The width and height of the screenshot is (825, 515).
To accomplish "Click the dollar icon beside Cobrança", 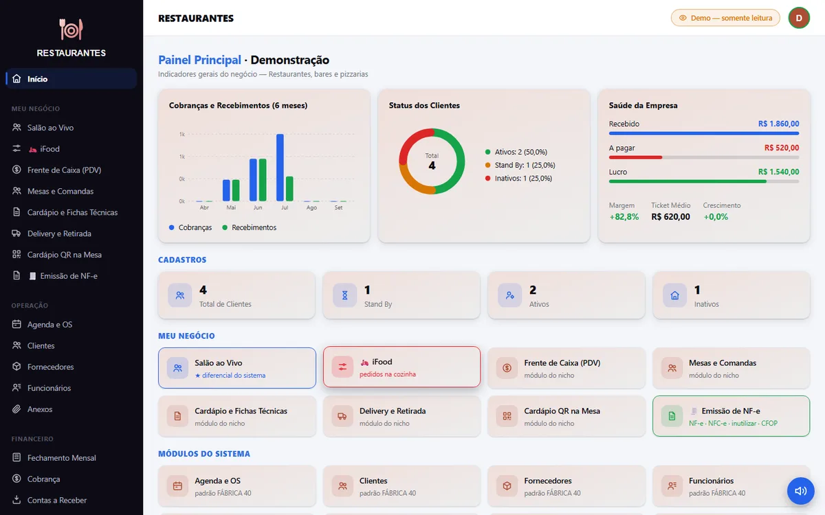I will [16, 479].
